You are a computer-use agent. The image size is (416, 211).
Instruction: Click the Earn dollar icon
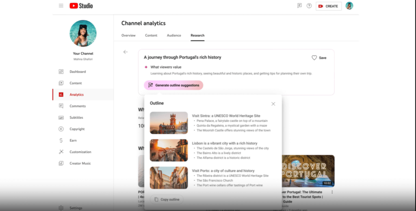click(61, 141)
